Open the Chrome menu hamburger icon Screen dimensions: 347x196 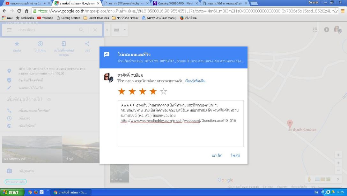(x=343, y=11)
